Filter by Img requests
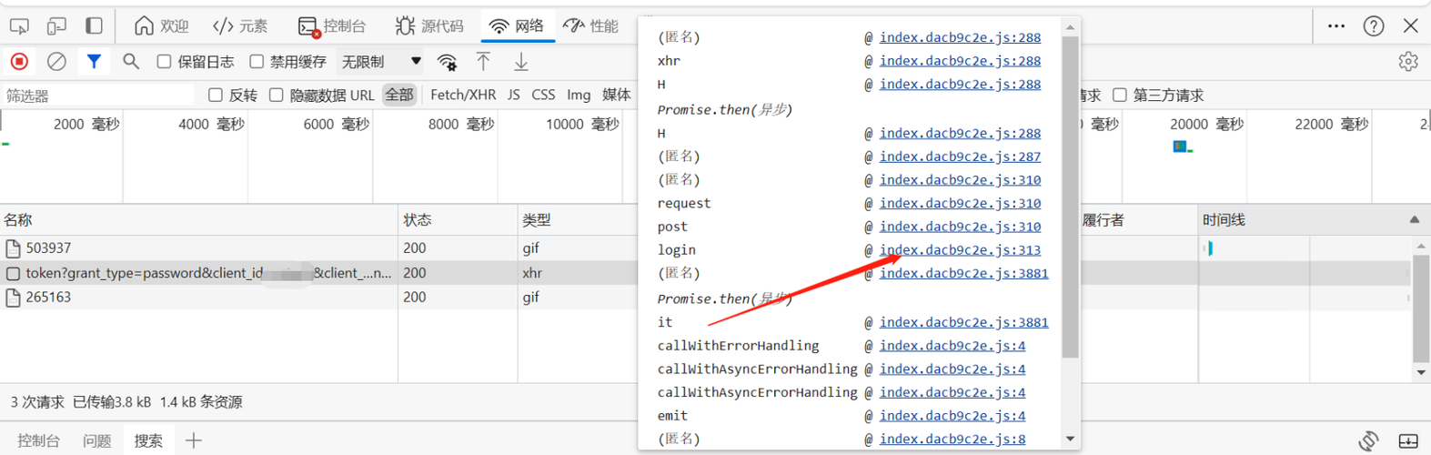This screenshot has width=1431, height=455. tap(579, 95)
